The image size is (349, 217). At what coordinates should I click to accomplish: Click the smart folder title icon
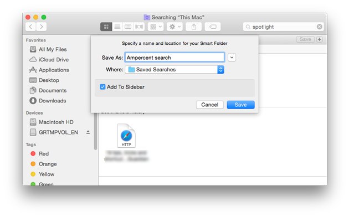click(147, 17)
